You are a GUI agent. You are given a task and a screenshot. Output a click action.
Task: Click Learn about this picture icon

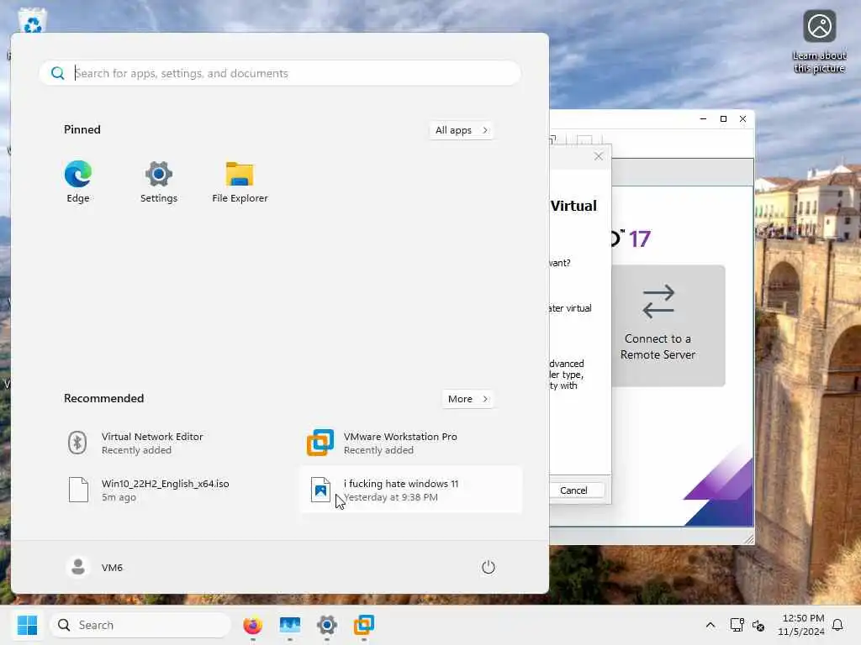click(x=819, y=41)
